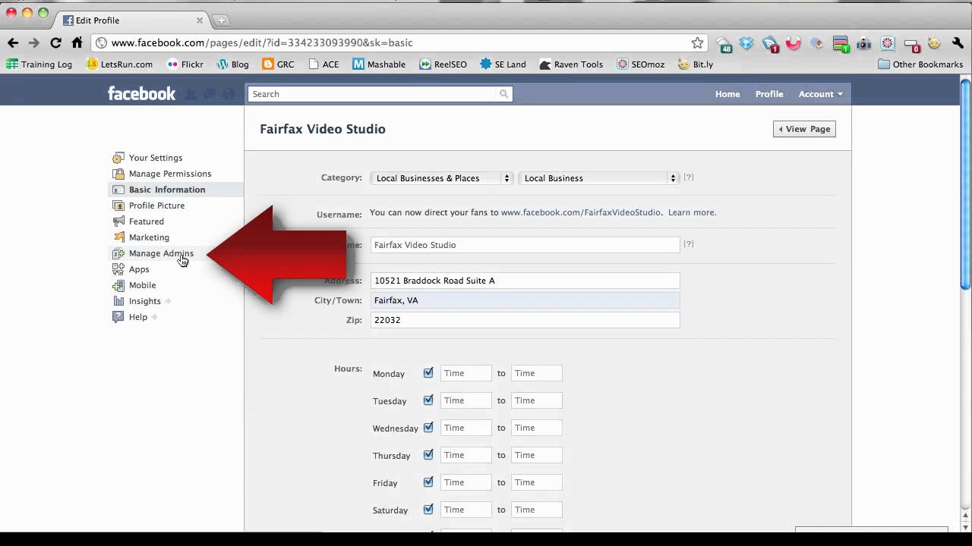Viewport: 972px width, 546px height.
Task: Click the Learn more link
Action: [691, 212]
